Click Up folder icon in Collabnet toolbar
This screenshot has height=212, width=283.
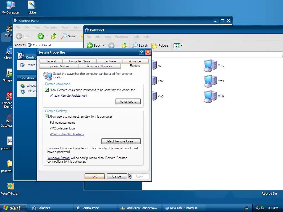tap(125, 46)
